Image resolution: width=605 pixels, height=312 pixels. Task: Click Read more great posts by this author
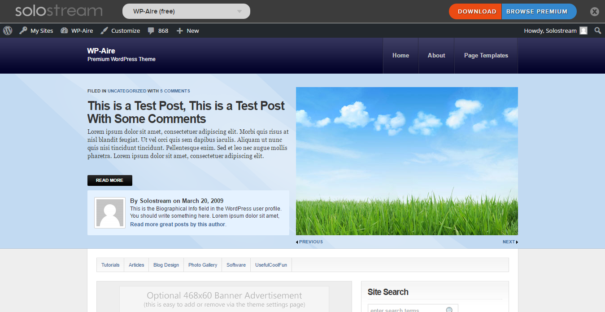(178, 224)
